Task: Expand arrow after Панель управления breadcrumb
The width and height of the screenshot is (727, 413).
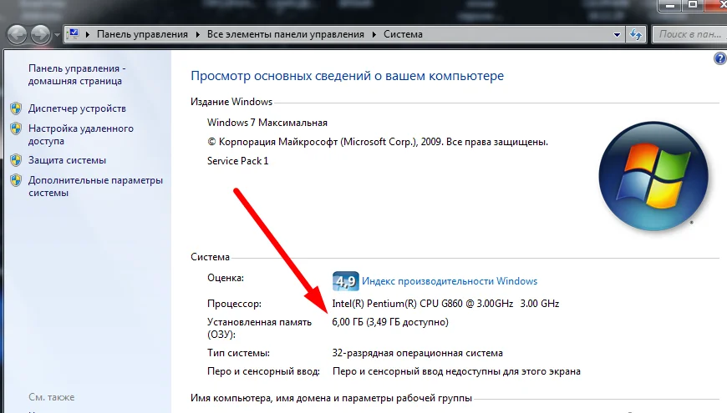Action: [x=198, y=34]
